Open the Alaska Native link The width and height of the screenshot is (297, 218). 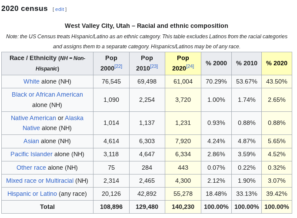click(53, 123)
